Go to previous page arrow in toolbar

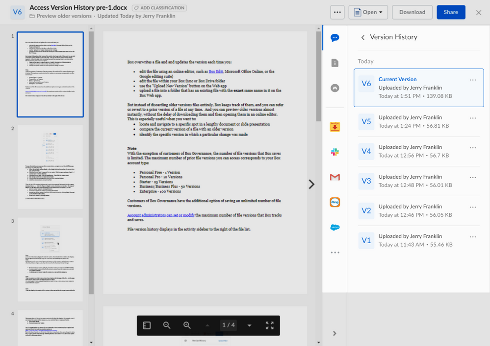tap(207, 325)
